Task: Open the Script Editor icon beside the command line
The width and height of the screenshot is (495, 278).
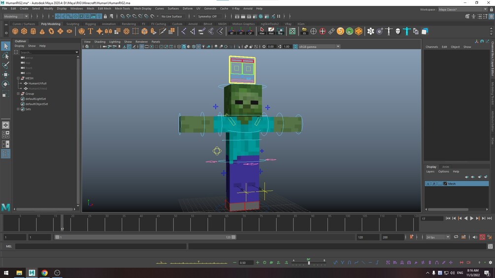Action: pos(490,247)
